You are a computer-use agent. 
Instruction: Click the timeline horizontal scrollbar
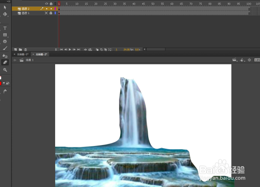point(156,49)
